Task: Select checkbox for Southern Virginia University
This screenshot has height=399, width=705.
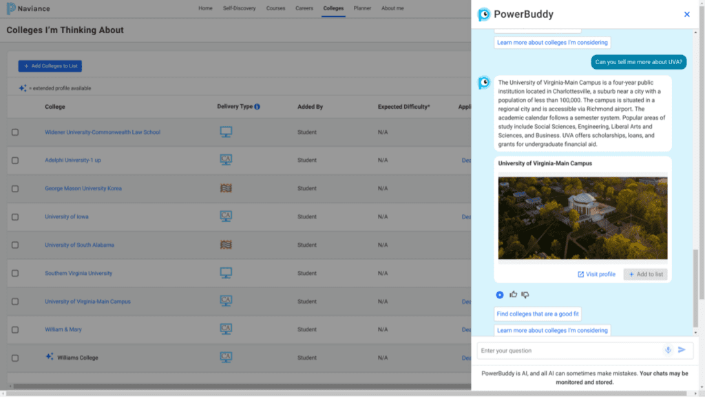Action: click(15, 274)
